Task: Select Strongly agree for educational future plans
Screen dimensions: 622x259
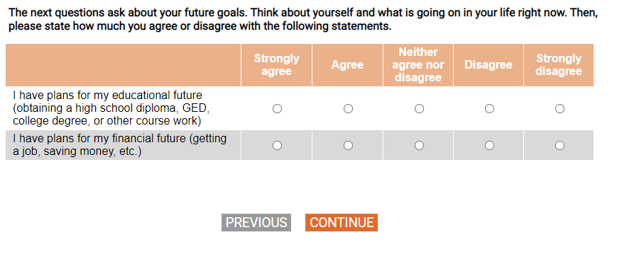Action: point(278,108)
